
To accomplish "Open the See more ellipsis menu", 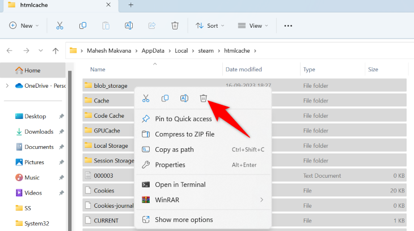I will coord(288,25).
